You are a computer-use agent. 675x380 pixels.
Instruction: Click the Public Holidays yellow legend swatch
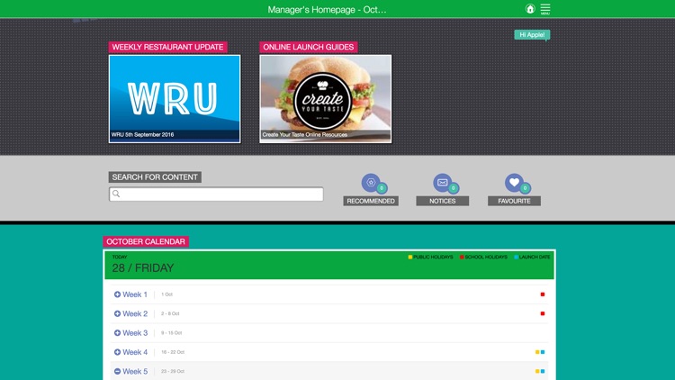click(410, 258)
